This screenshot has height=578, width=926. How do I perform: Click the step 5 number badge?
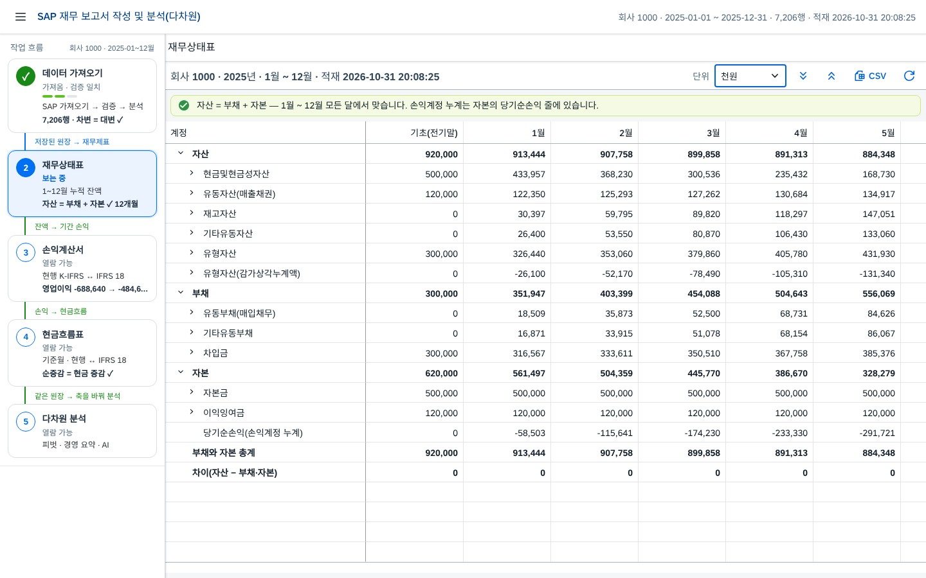[x=26, y=421]
